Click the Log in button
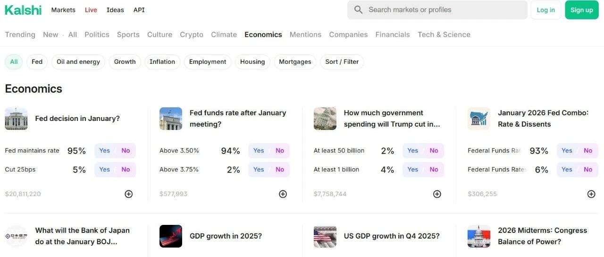Image resolution: width=604 pixels, height=257 pixels. point(546,10)
